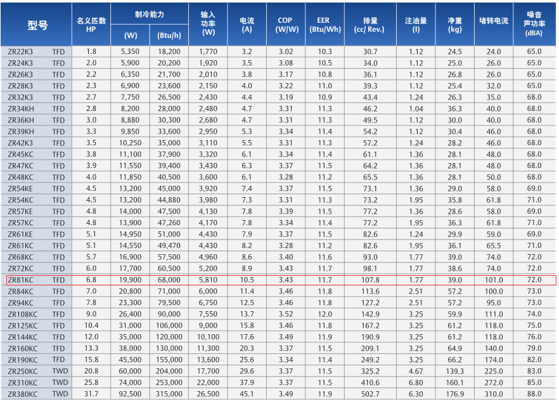Select the 名义匹数 HP header cell
The image size is (559, 402).
click(x=91, y=25)
